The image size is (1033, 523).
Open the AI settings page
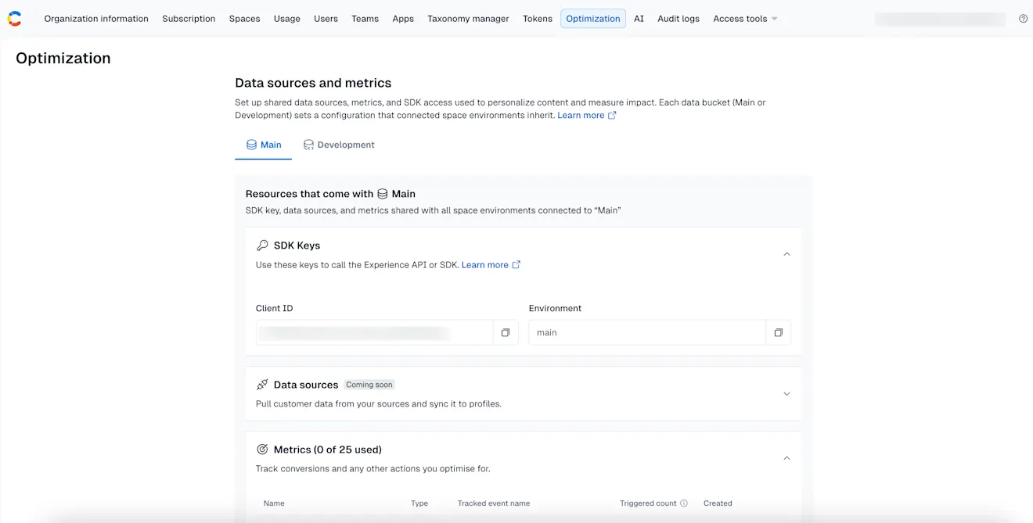click(639, 19)
